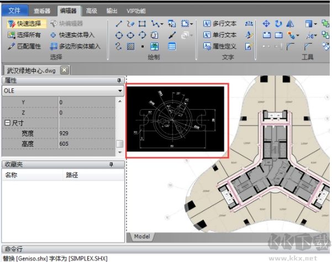Image resolution: width=332 pixels, height=262 pixels.
Task: Activate 快速选择 quick select mode
Action: (24, 24)
